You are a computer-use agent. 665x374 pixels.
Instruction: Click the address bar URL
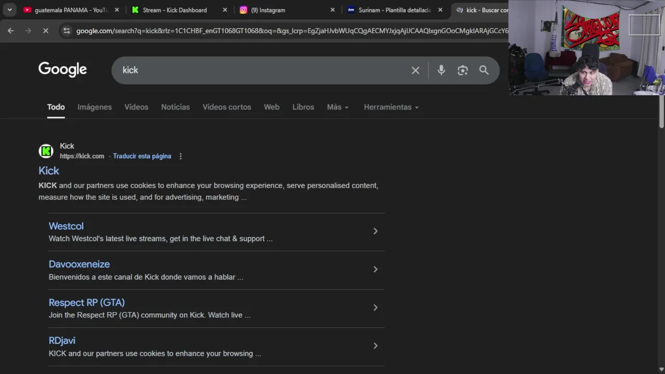292,31
